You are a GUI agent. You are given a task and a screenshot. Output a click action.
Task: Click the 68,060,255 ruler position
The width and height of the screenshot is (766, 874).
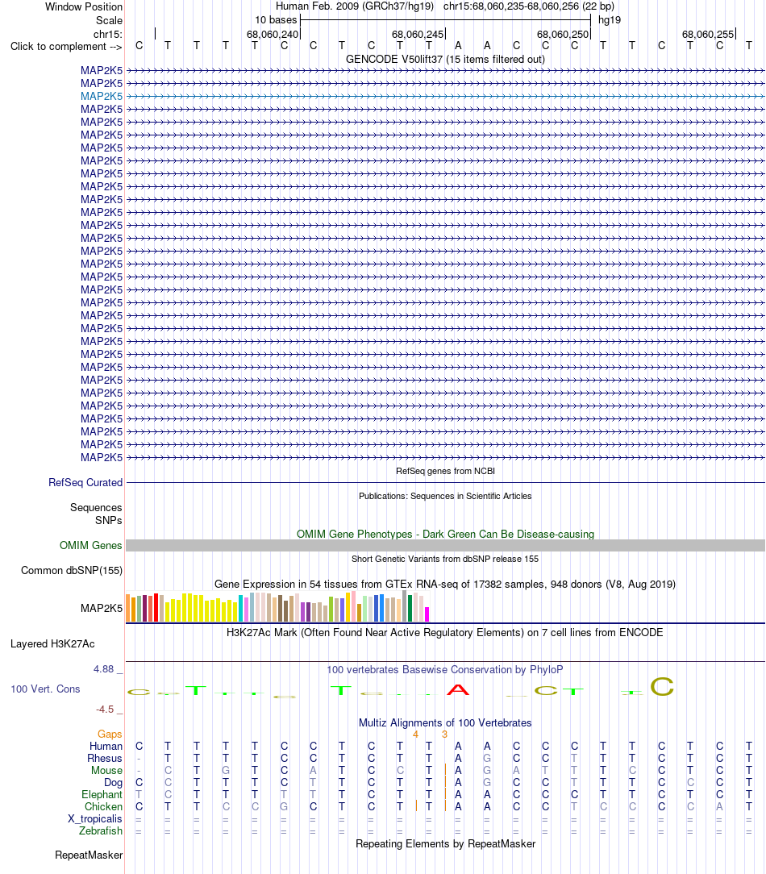click(x=708, y=35)
